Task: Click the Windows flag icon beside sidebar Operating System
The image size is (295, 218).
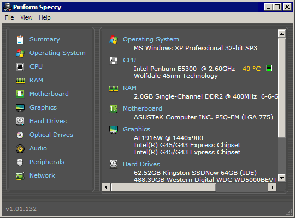Action: pyautogui.click(x=20, y=53)
